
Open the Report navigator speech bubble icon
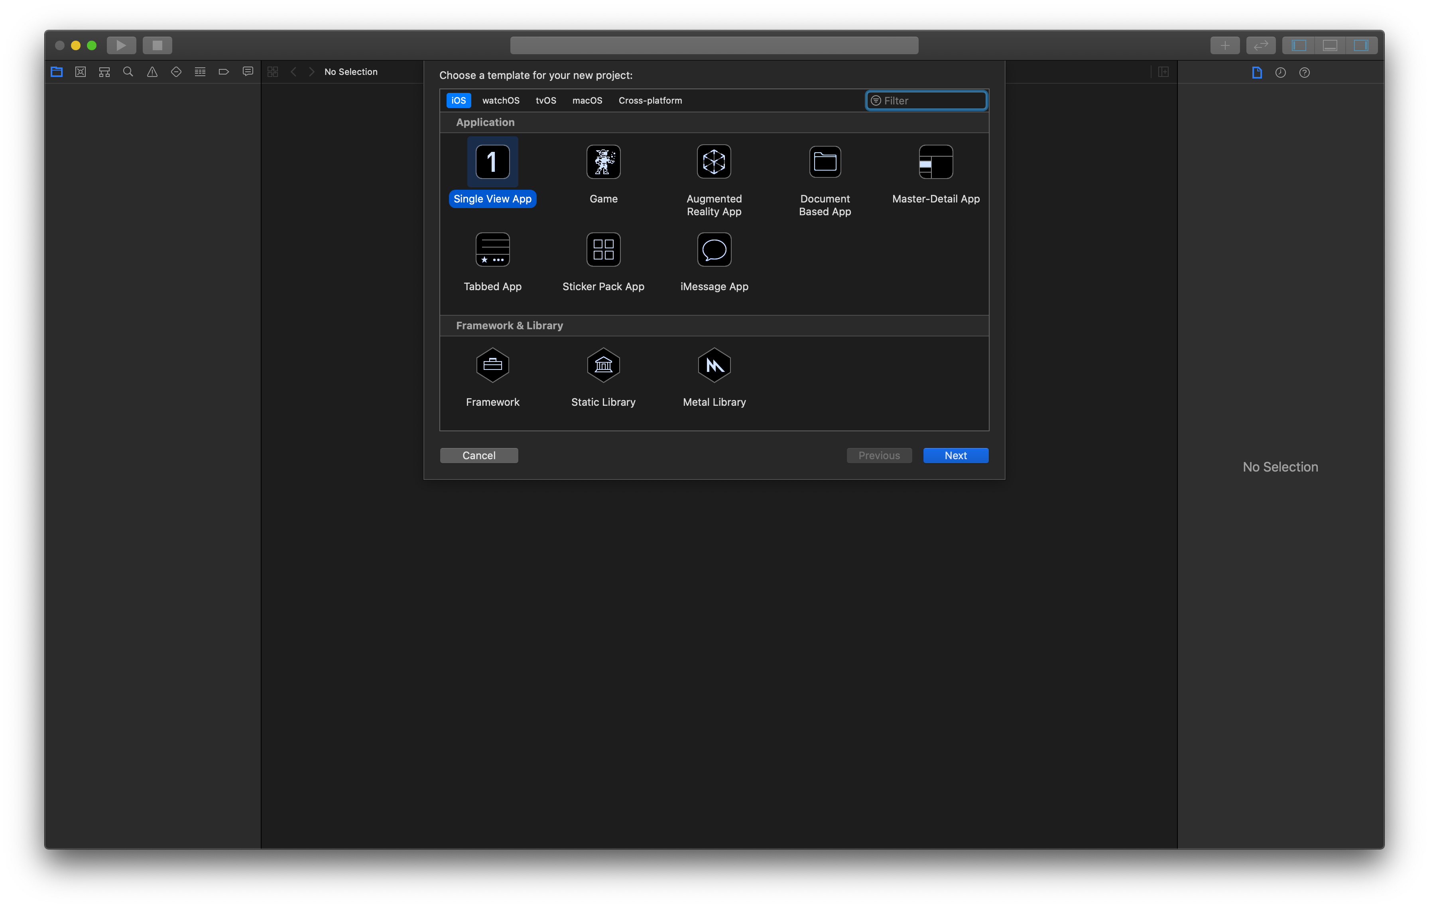point(248,72)
